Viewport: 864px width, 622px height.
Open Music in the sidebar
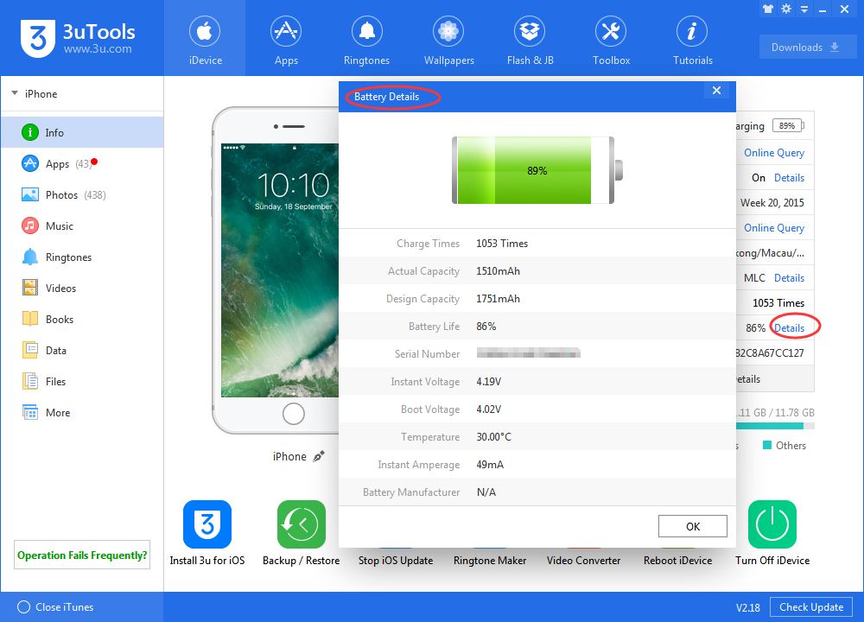82,225
